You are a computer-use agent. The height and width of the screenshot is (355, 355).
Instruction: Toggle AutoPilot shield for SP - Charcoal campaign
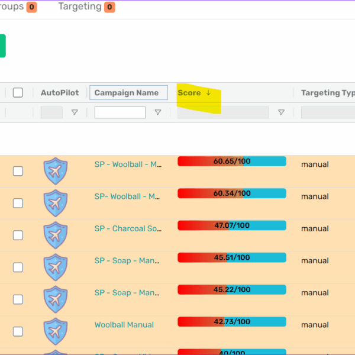pos(56,235)
